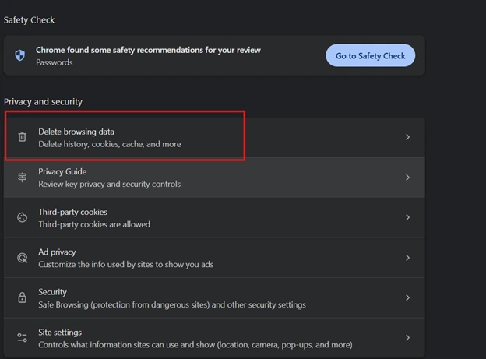This screenshot has height=359, width=486.
Task: Click the Site settings sliders icon
Action: [x=22, y=338]
